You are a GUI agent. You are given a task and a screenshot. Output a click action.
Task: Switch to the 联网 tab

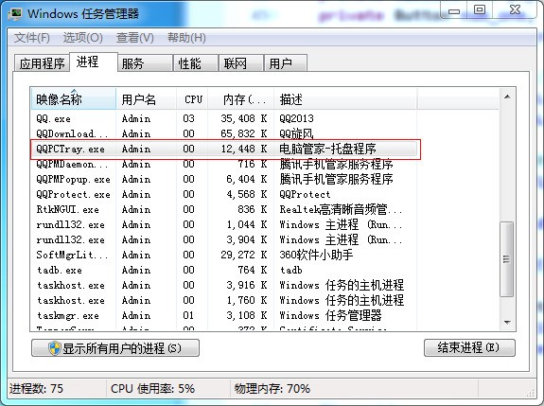[x=240, y=63]
